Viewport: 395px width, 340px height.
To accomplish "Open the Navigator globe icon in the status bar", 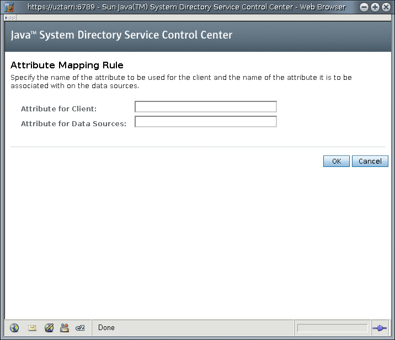I will 14,328.
